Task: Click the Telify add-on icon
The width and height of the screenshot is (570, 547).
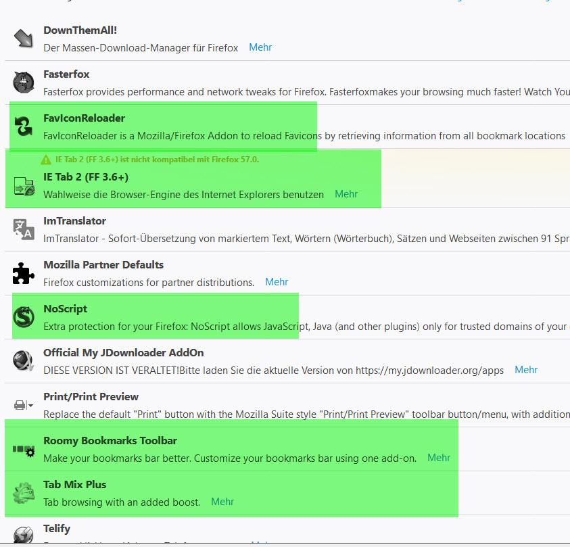Action: click(24, 535)
